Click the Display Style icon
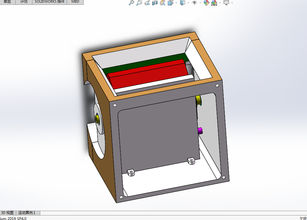The image size is (307, 220). pos(182,3)
